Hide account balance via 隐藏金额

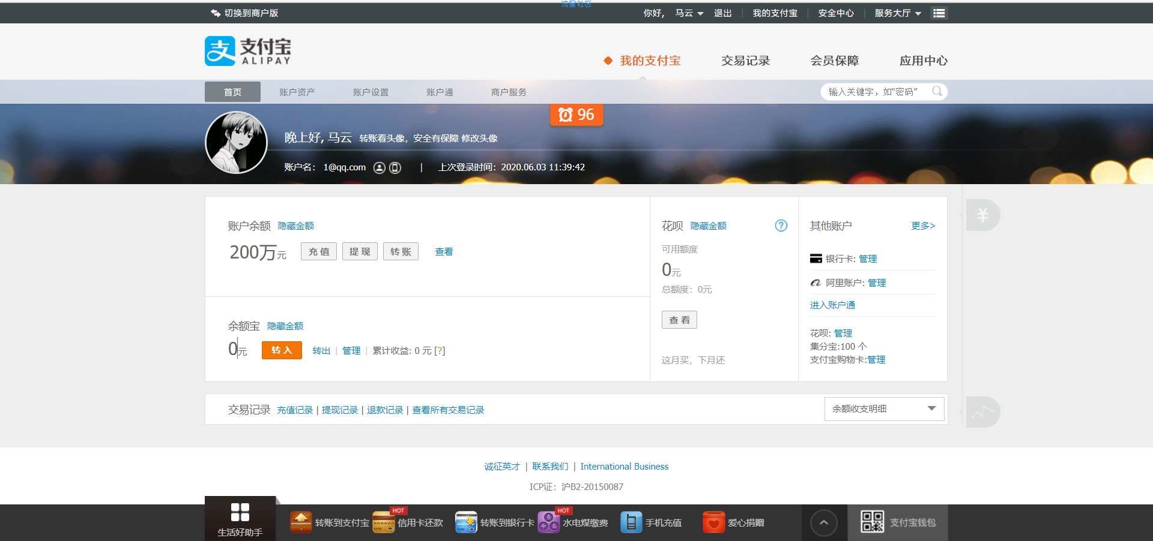point(295,226)
